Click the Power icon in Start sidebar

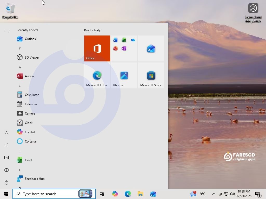click(6, 182)
